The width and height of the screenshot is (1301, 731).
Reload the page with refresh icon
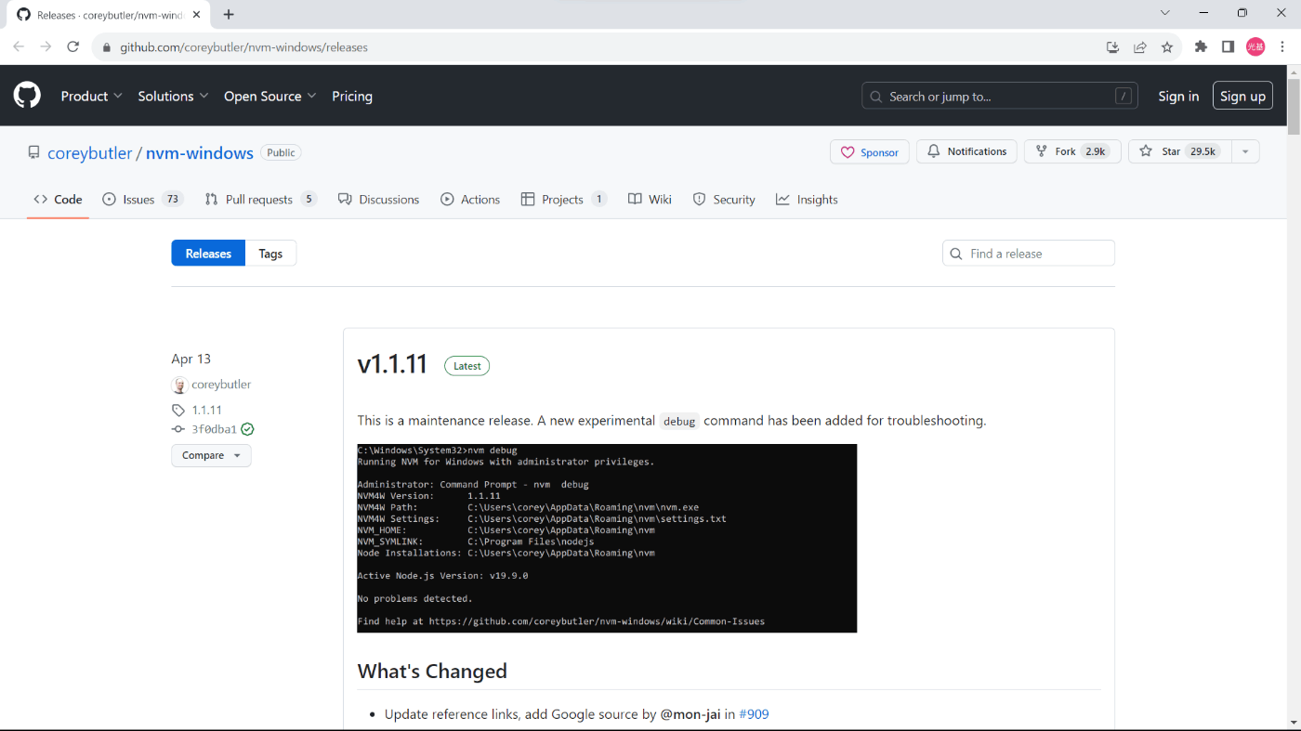point(72,47)
